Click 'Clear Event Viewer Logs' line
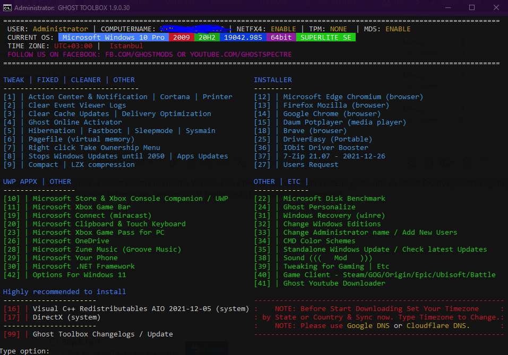 77,105
